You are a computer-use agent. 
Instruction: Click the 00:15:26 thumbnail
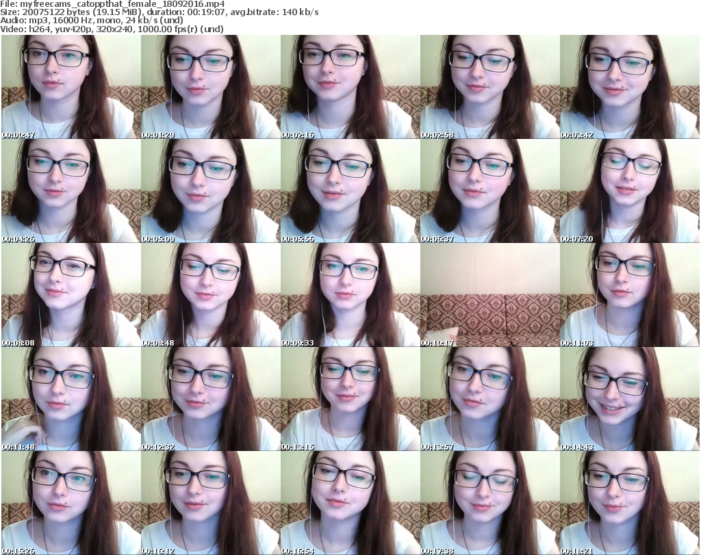[x=71, y=503]
